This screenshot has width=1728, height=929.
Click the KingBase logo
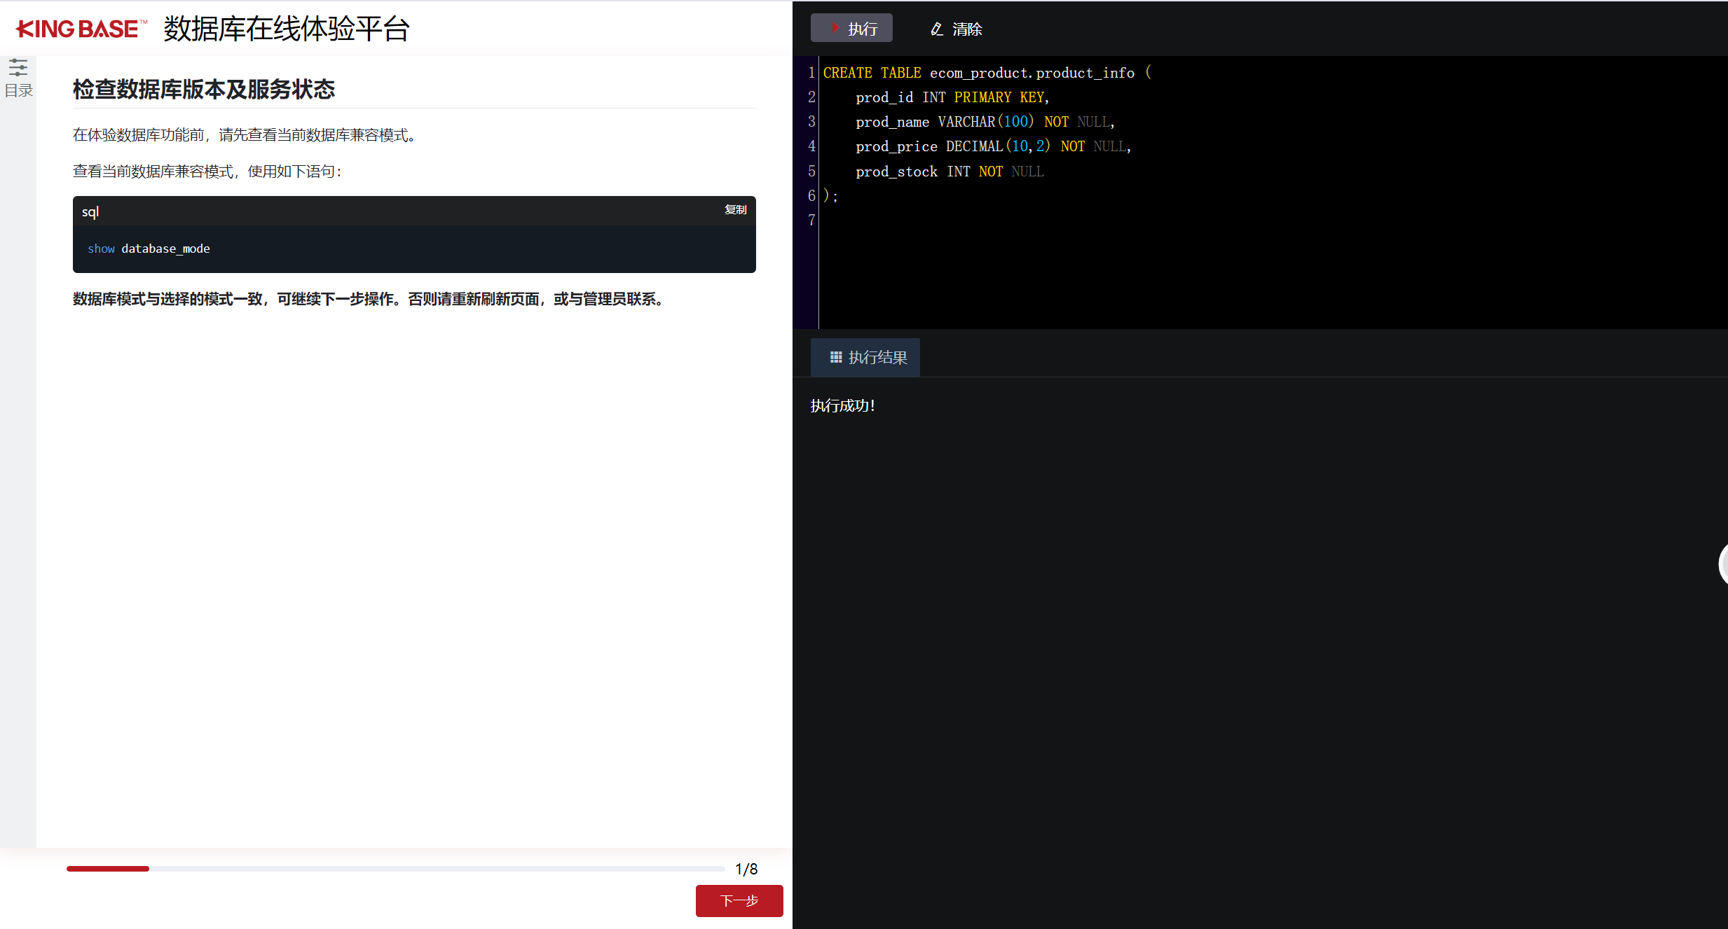point(81,29)
